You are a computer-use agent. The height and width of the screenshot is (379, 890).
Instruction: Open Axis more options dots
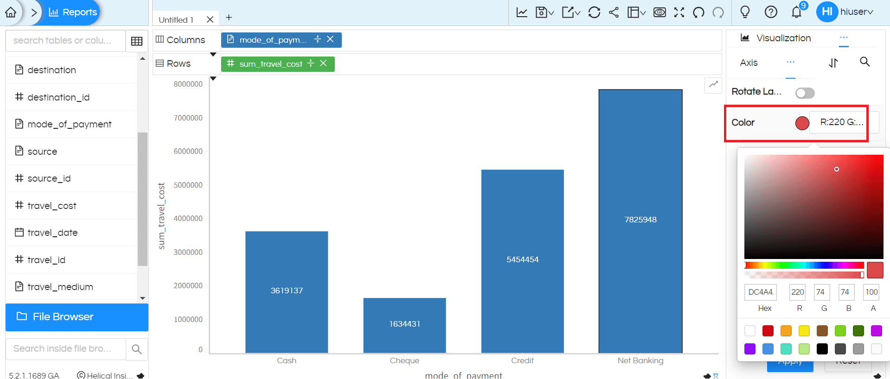click(x=790, y=62)
